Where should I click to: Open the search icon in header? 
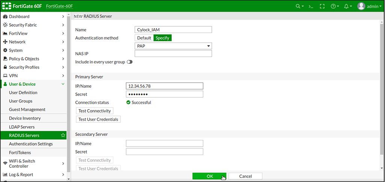[x=298, y=6]
